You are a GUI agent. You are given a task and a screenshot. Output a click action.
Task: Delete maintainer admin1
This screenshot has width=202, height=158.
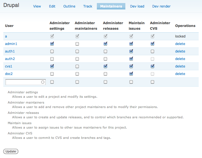[180, 44]
